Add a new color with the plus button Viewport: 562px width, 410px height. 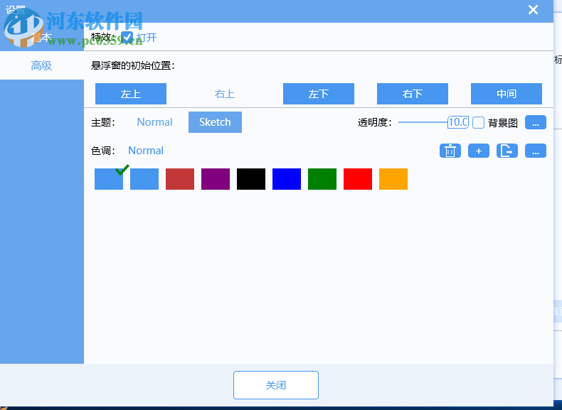[479, 151]
